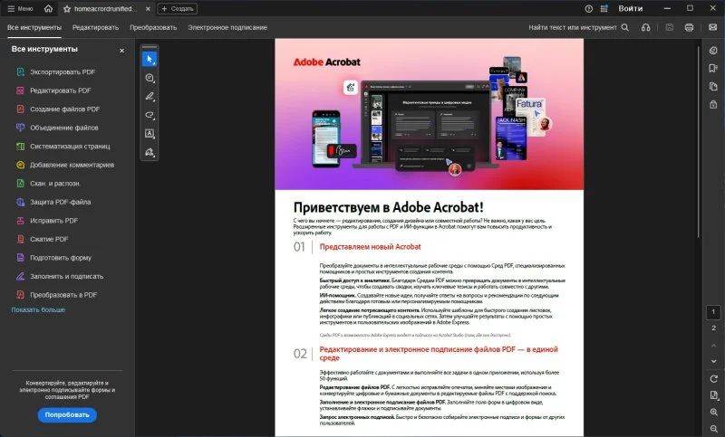
Task: Open Создание файлов PDF tool
Action: pyautogui.click(x=63, y=109)
